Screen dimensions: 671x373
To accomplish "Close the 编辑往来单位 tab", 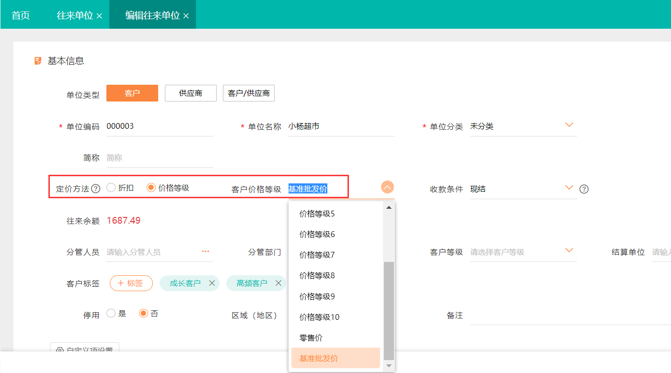I will 186,16.
